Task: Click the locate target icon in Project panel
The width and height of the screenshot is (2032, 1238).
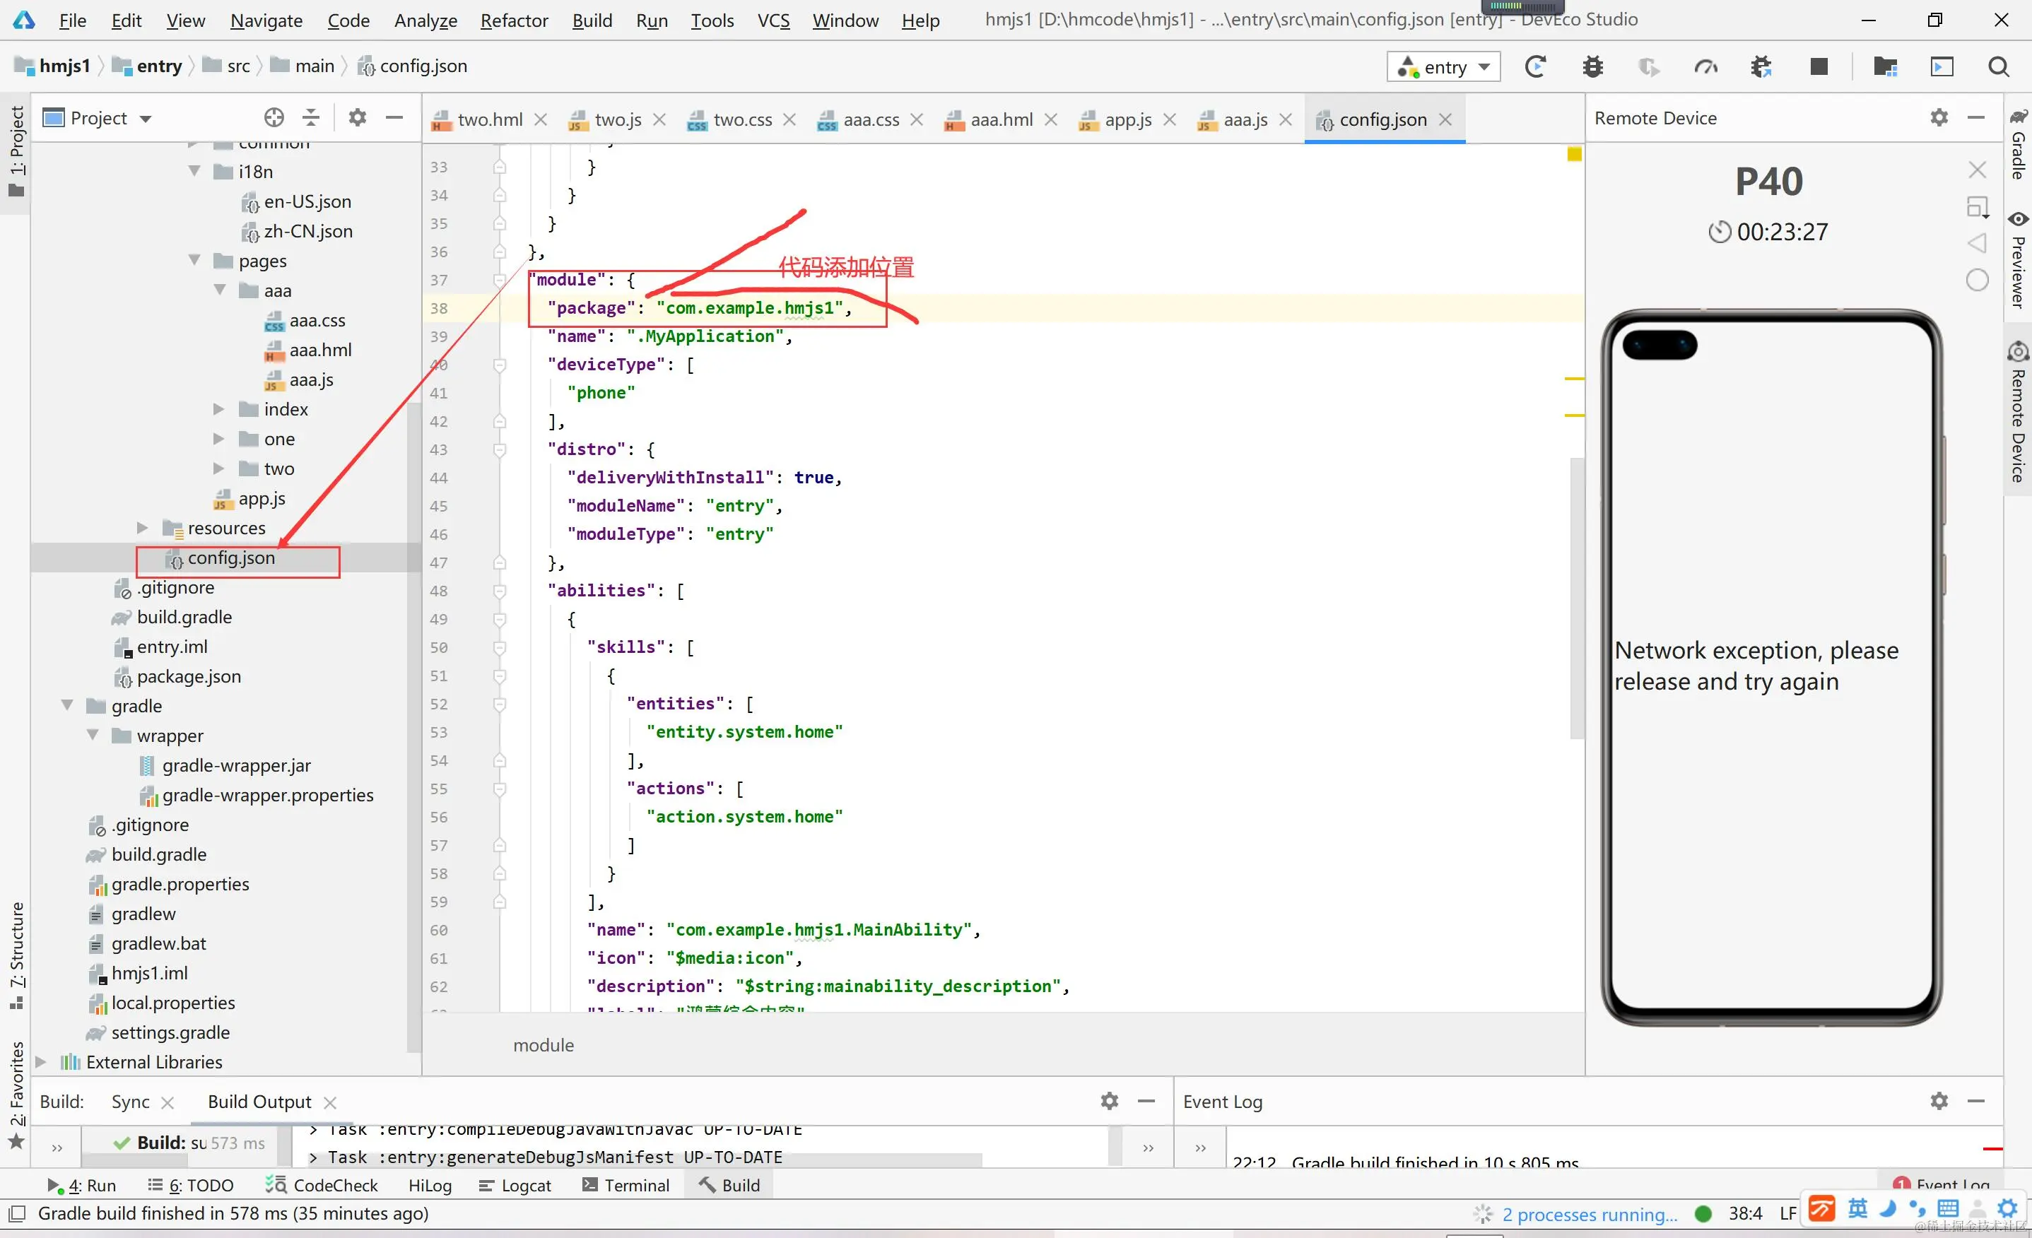Action: tap(274, 118)
